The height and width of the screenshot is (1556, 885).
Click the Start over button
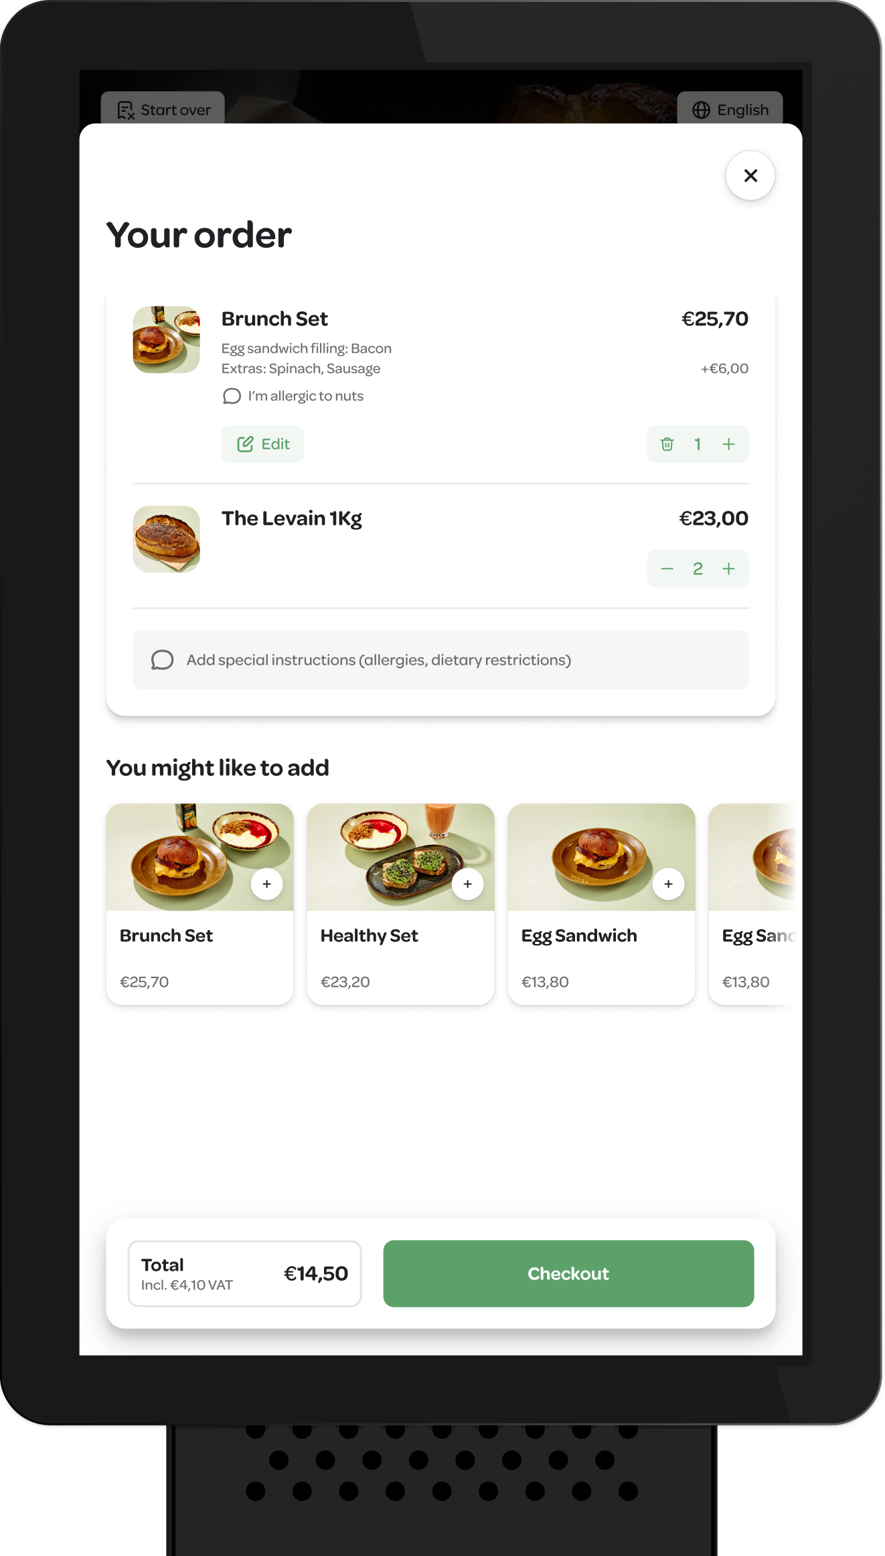click(x=163, y=109)
